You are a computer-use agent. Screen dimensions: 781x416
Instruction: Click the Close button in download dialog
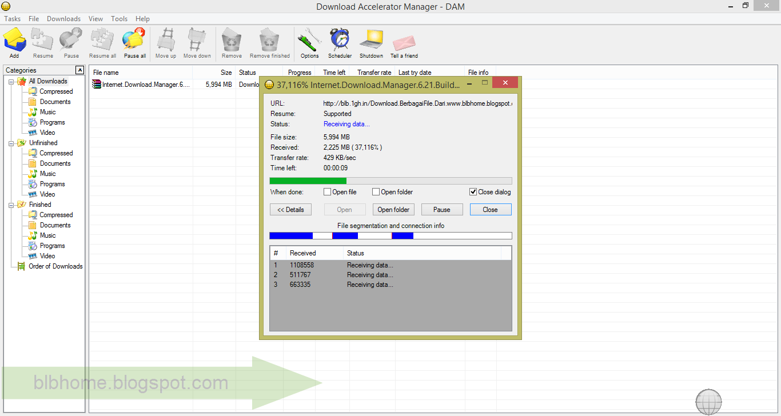tap(491, 210)
